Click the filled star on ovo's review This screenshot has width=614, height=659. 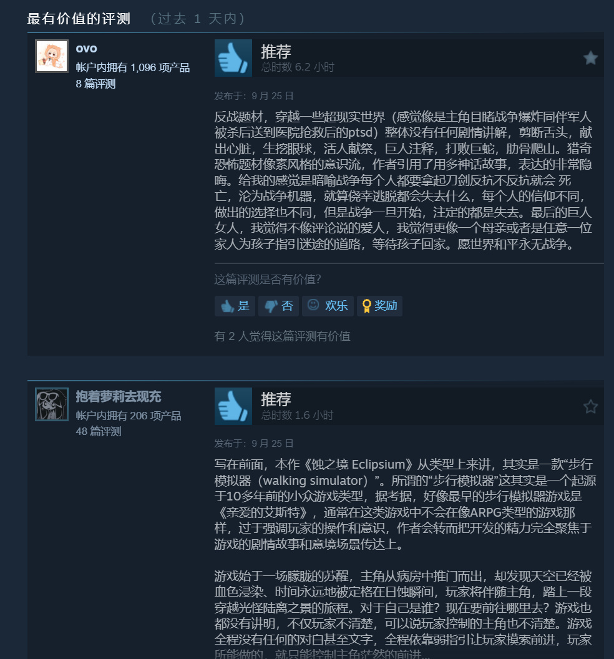[x=590, y=58]
